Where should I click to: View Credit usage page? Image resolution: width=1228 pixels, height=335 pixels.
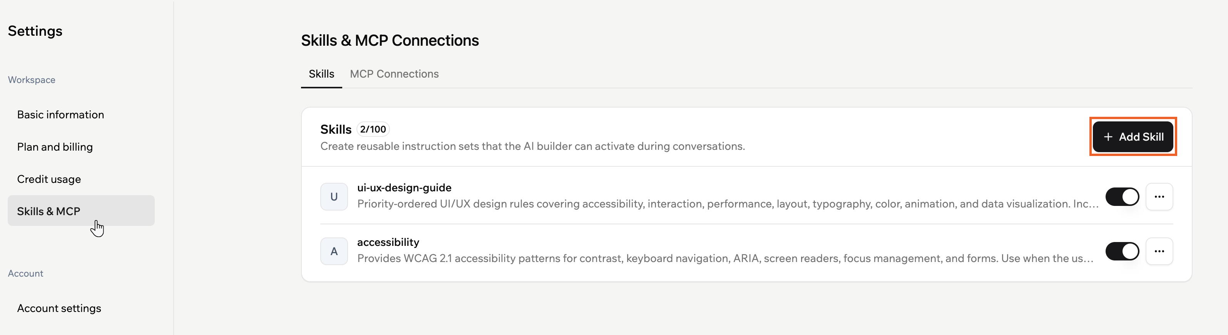click(x=49, y=179)
